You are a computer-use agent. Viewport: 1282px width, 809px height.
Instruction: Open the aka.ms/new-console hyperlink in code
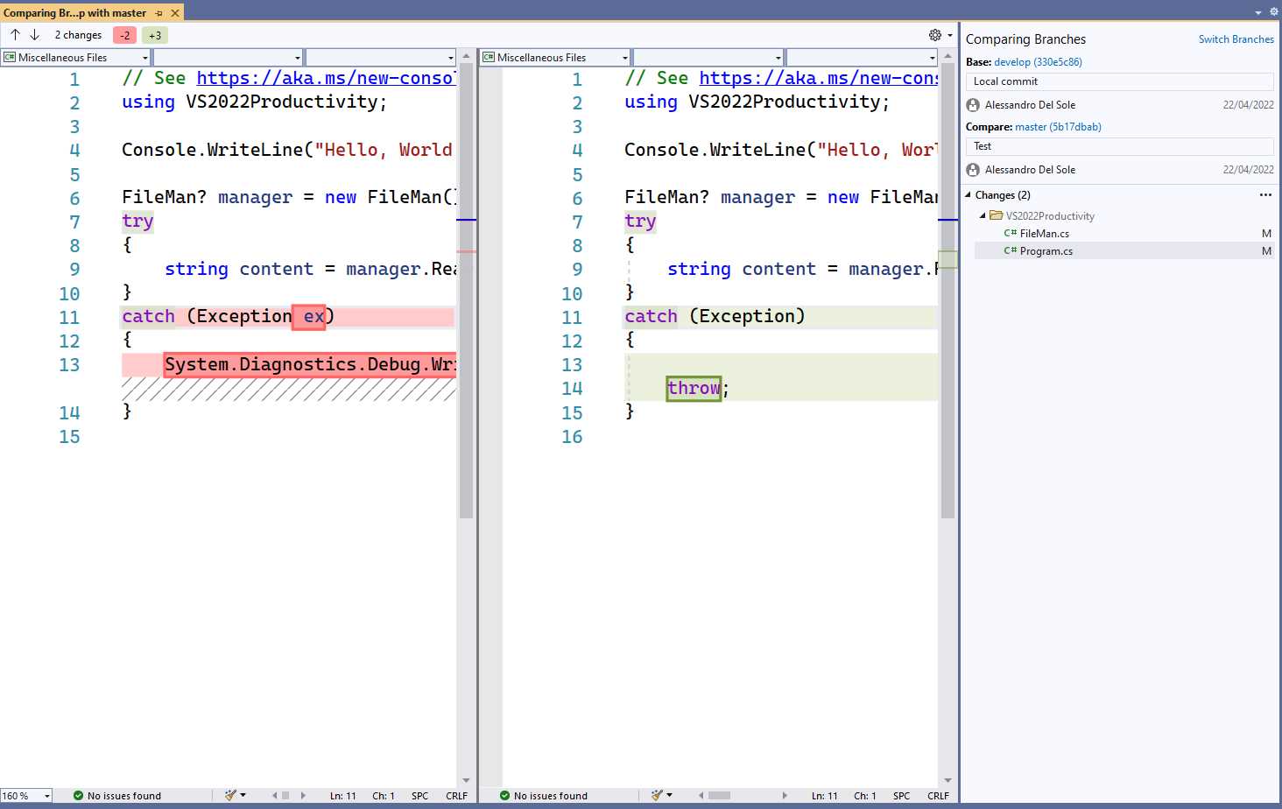[324, 78]
